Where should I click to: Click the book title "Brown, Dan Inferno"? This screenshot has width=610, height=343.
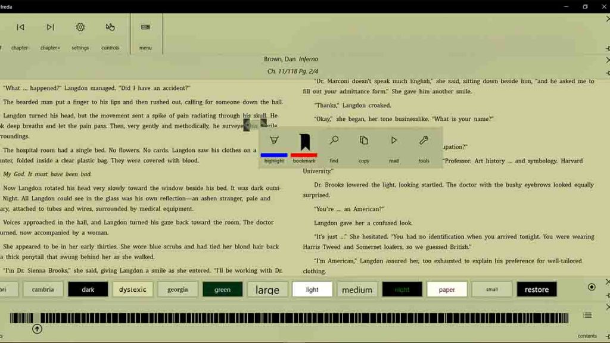pos(291,59)
